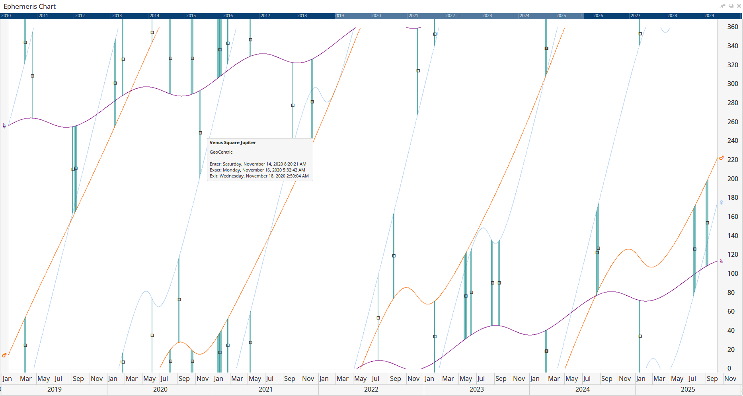
Task: Select the blue Venus glyph near 180
Action: pos(722,203)
